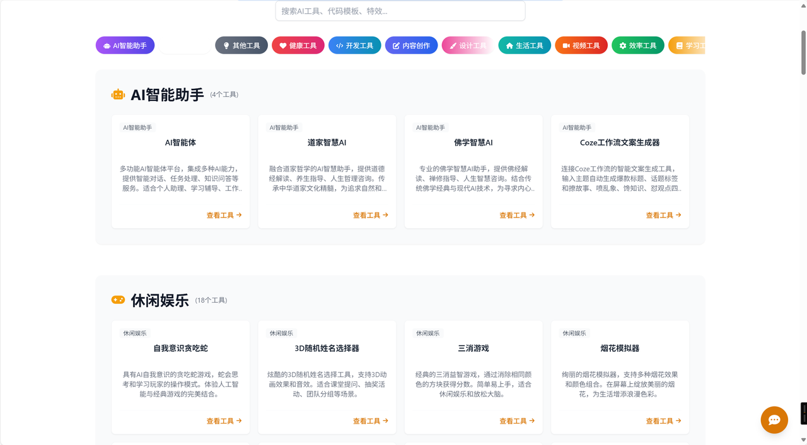This screenshot has width=807, height=445.
Task: Click the (4个工具) count label
Action: (224, 95)
